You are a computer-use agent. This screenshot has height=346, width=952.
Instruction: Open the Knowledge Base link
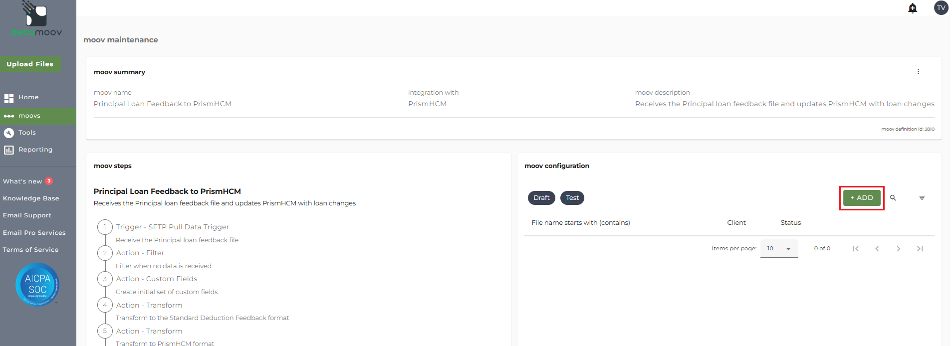(31, 198)
